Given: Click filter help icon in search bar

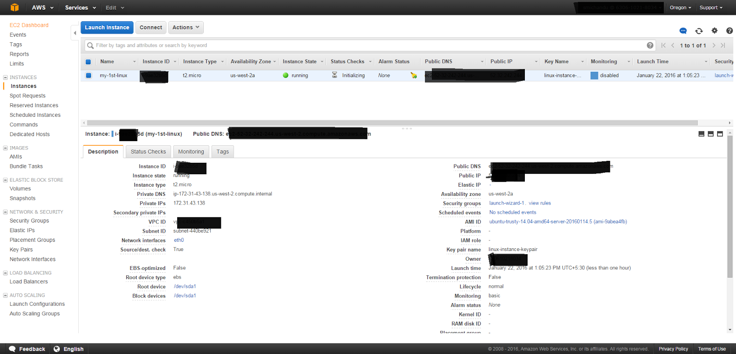Looking at the screenshot, I should click(650, 45).
